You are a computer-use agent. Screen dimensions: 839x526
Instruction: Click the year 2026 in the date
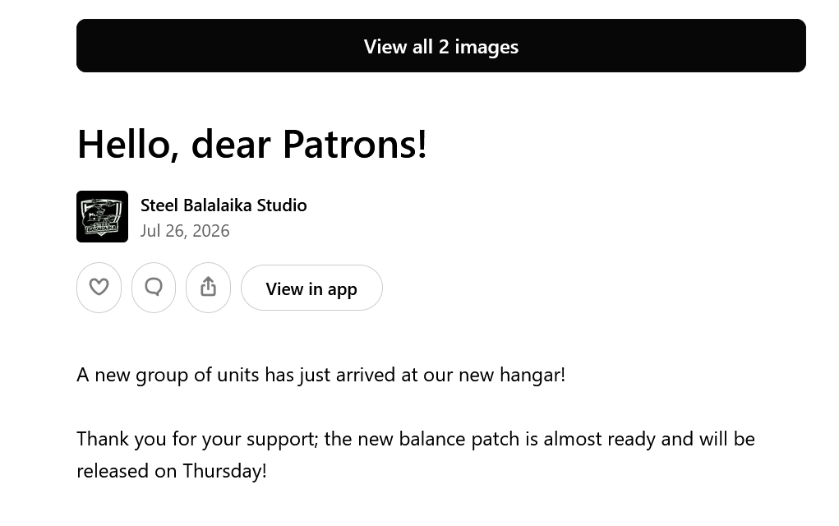[x=211, y=231]
